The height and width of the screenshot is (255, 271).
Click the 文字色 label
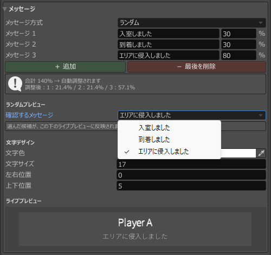tap(15, 153)
